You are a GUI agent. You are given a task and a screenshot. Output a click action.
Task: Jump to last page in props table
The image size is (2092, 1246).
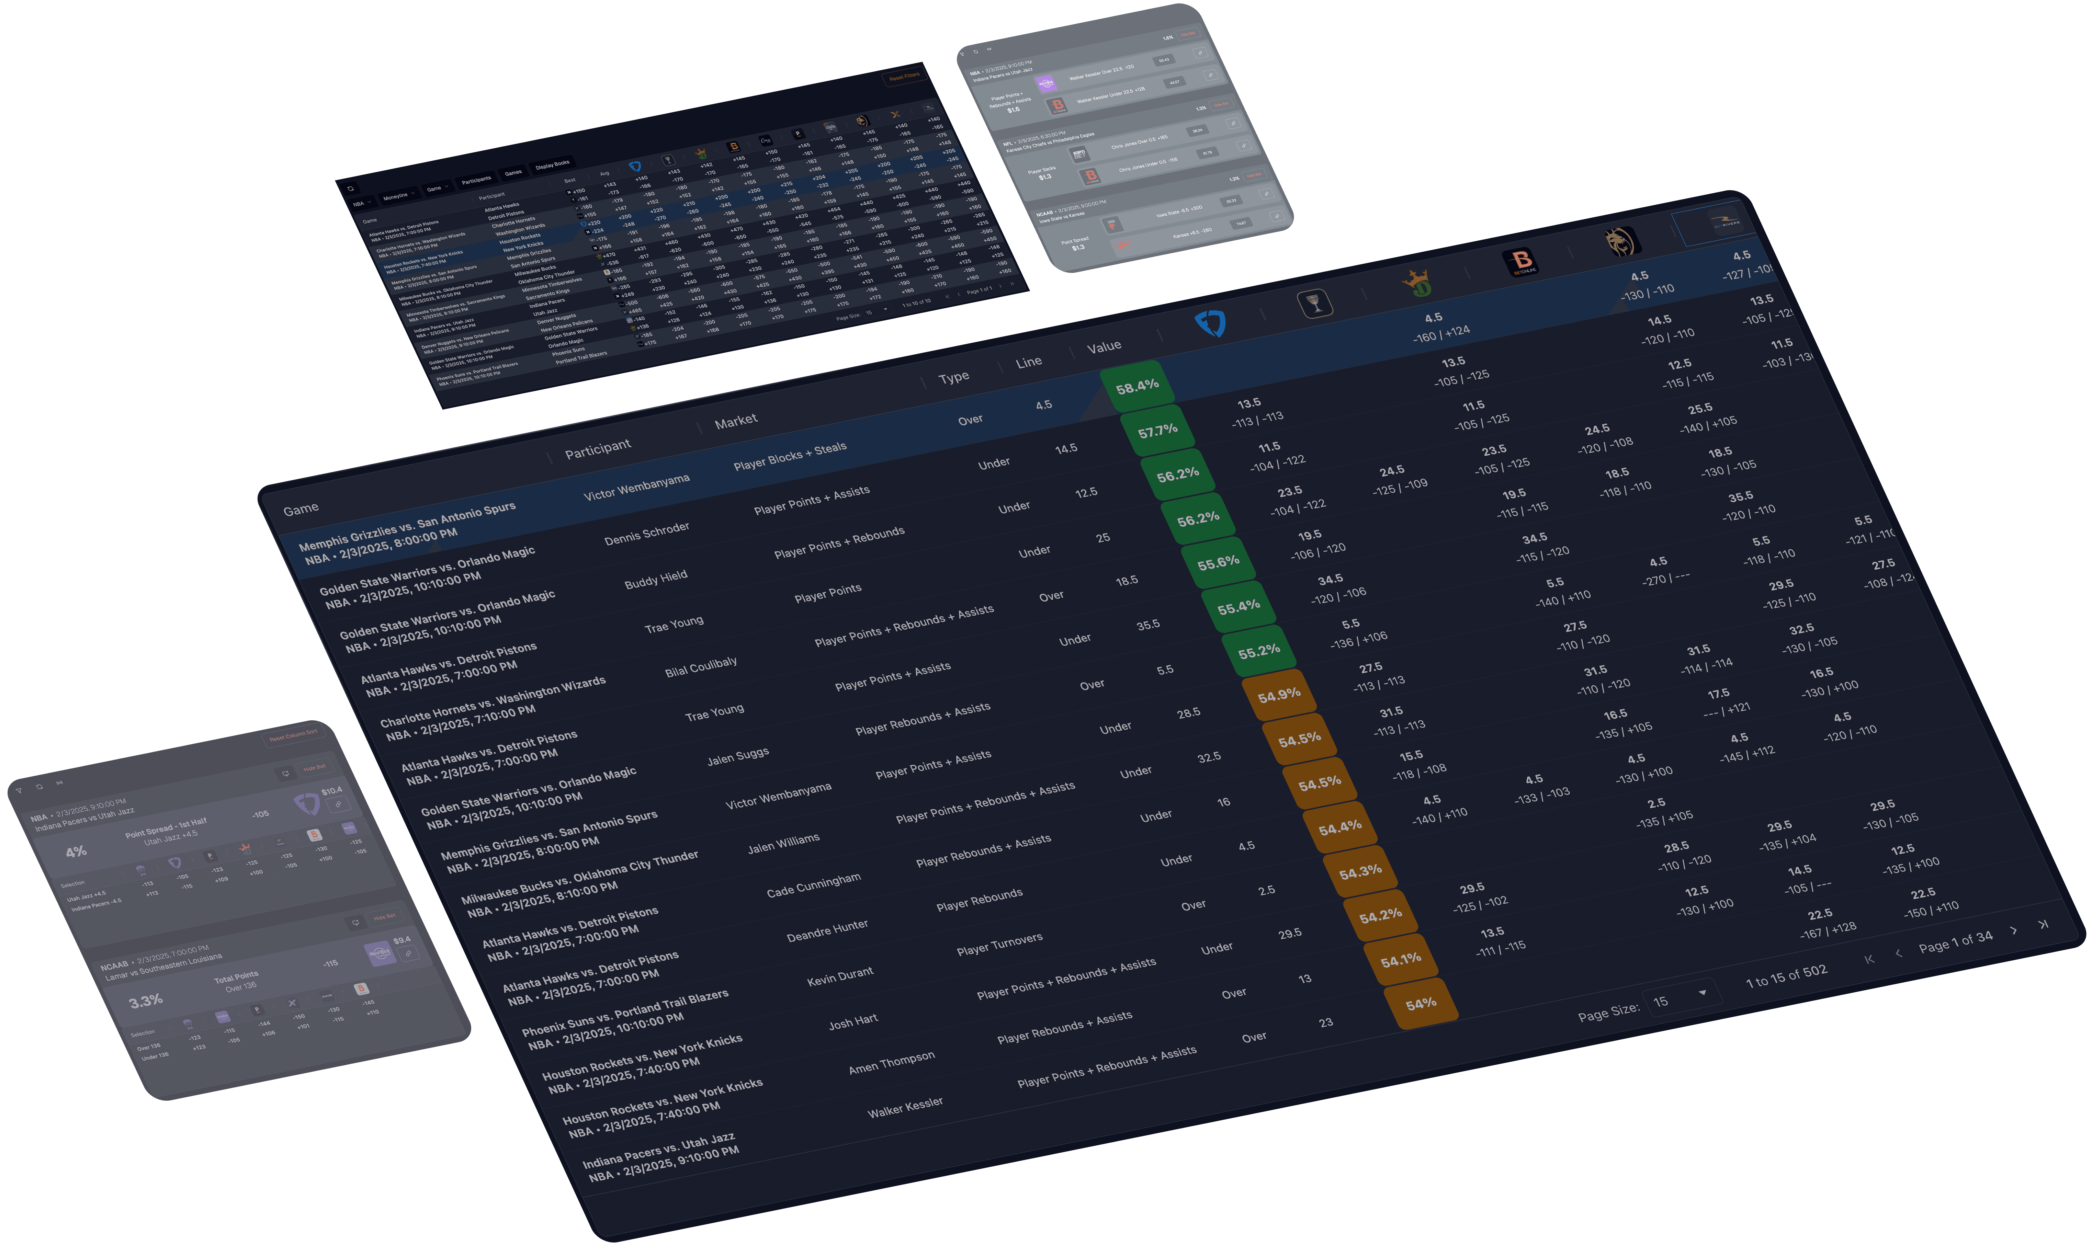point(2043,924)
